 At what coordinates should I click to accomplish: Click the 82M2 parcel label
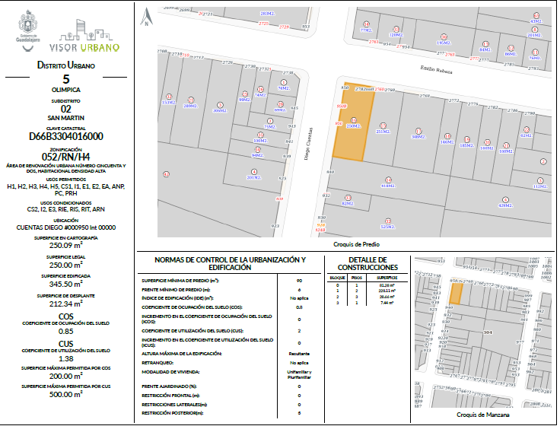(x=348, y=204)
